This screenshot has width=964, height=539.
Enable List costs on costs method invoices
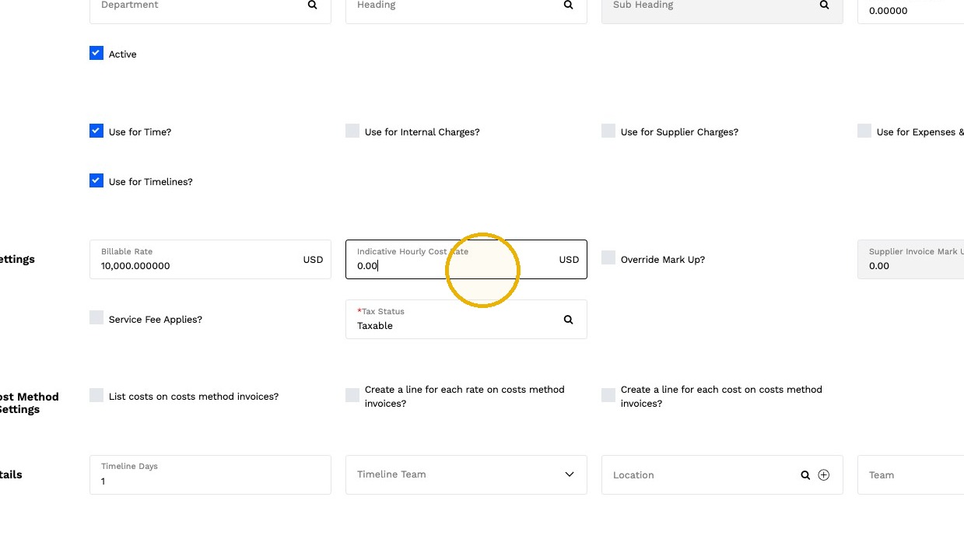coord(96,395)
